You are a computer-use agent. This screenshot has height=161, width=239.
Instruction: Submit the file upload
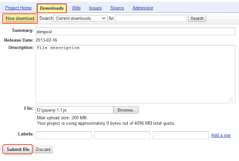(18, 149)
